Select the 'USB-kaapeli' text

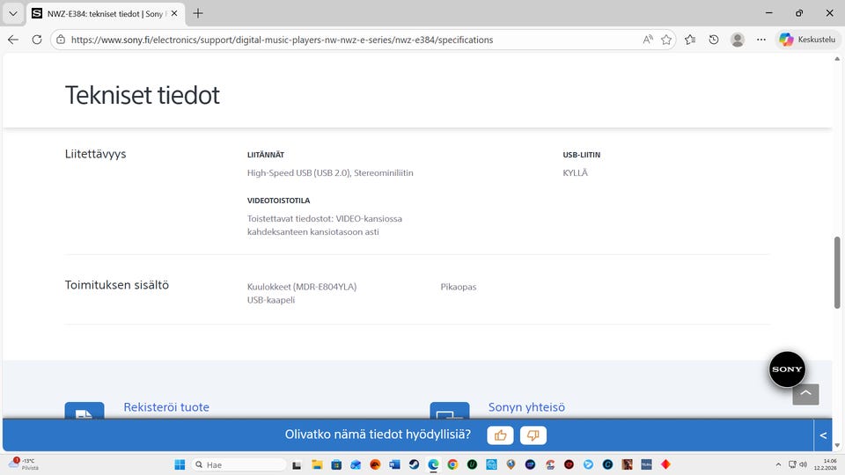[x=271, y=300]
